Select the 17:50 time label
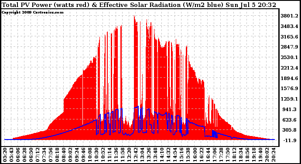301x164 pixels. (227, 155)
